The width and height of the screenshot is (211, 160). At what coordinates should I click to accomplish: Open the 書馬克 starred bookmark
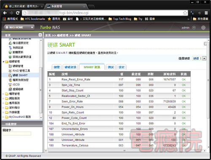(54, 19)
